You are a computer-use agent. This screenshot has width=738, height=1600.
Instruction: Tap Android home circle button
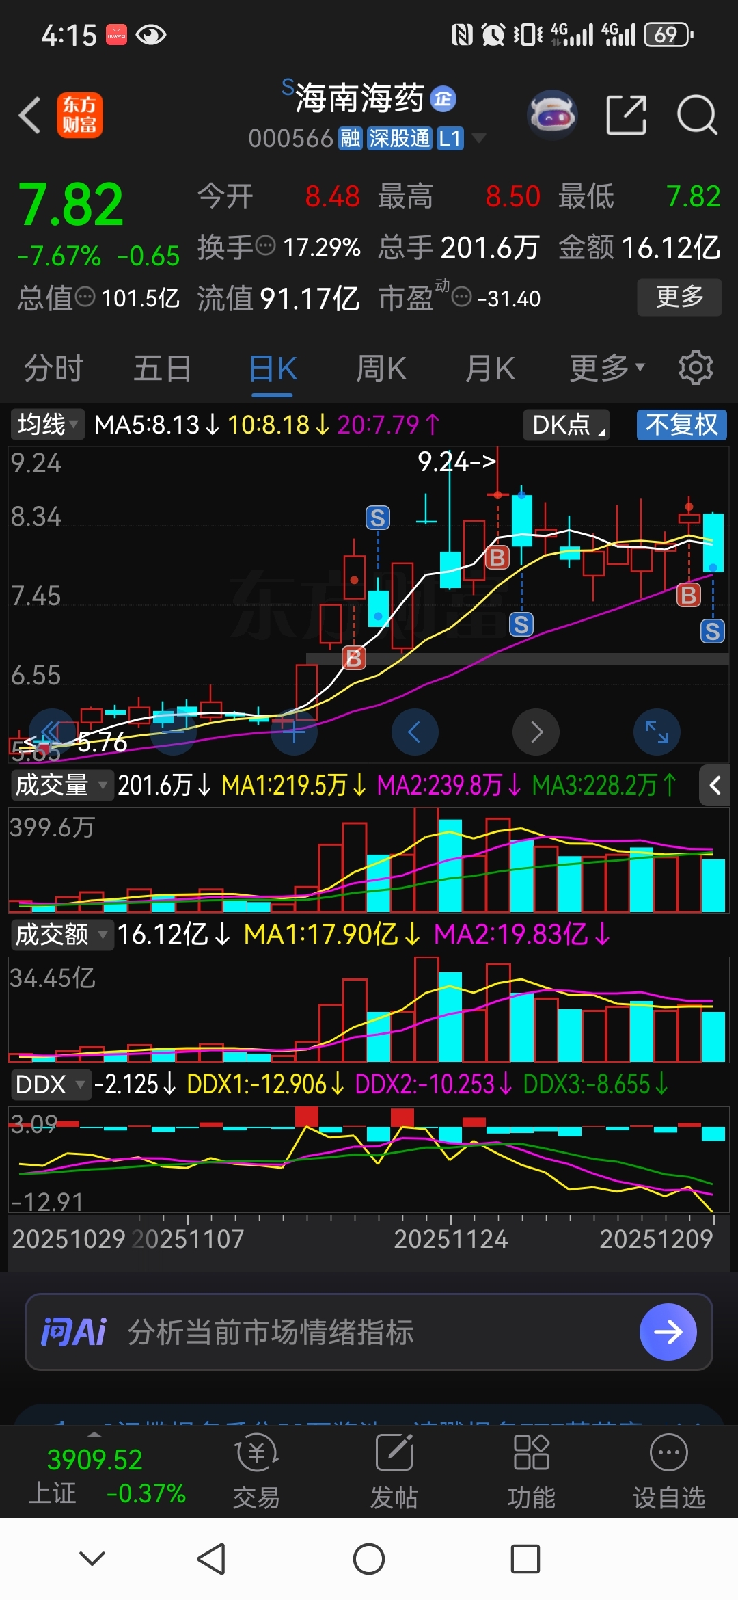click(369, 1559)
